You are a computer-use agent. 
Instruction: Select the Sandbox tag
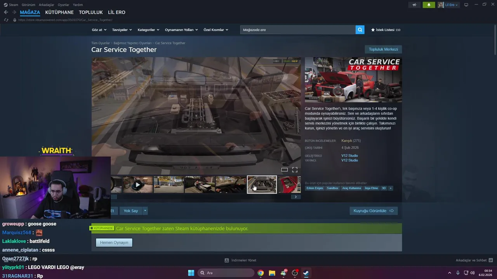(332, 188)
